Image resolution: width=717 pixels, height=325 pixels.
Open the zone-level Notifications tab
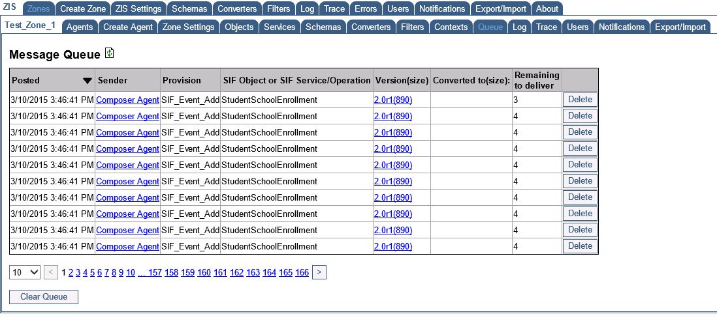[x=622, y=27]
